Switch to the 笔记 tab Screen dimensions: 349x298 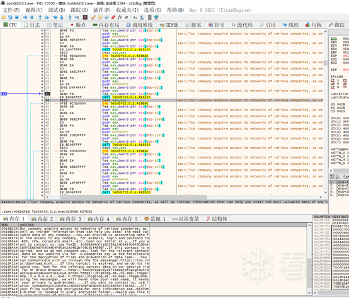click(55, 25)
